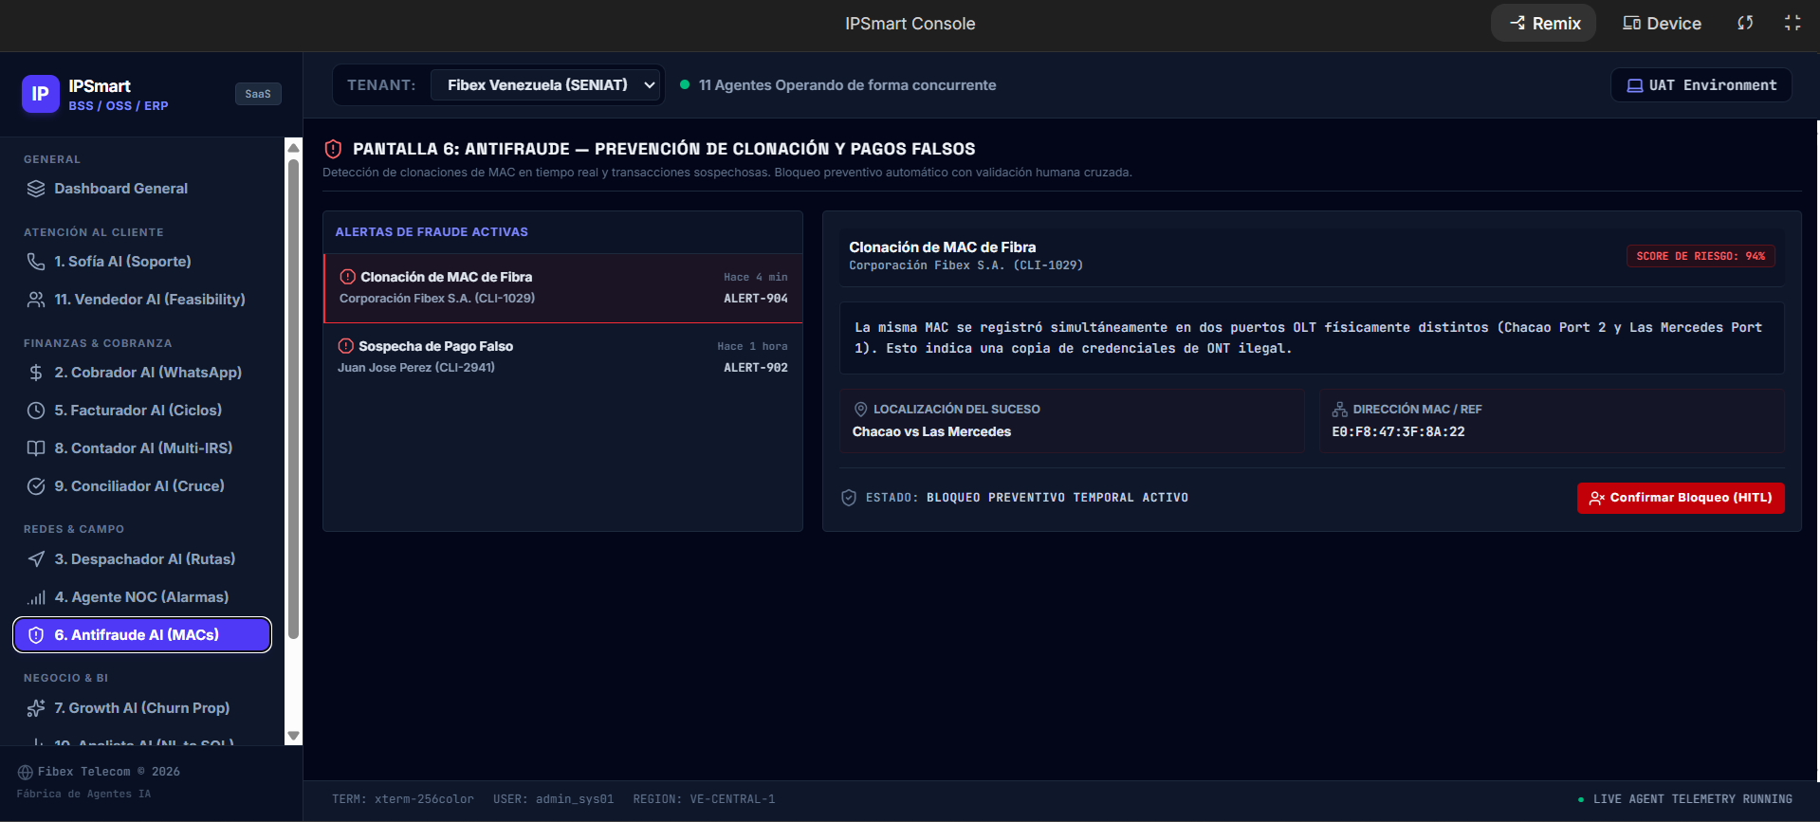Screen dimensions: 1820x822
Task: Click the Chacao vs Las Mercedes location text
Action: coord(931,431)
